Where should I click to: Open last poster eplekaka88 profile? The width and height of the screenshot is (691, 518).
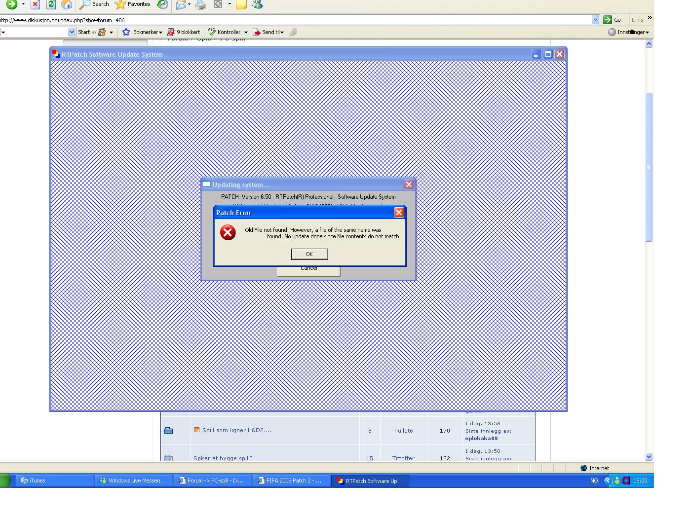point(481,438)
